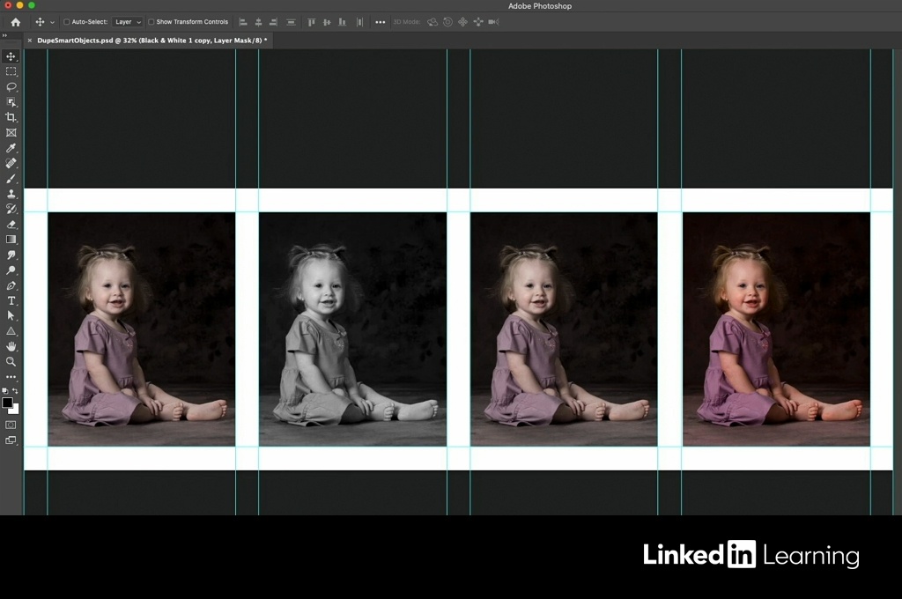Viewport: 902px width, 599px height.
Task: Click the Home button in options bar
Action: click(x=15, y=22)
